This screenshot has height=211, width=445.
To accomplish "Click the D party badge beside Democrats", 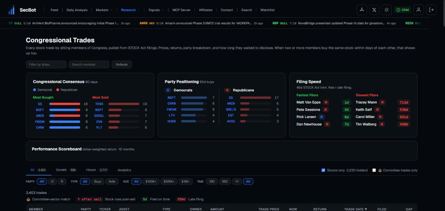I will click(168, 90).
